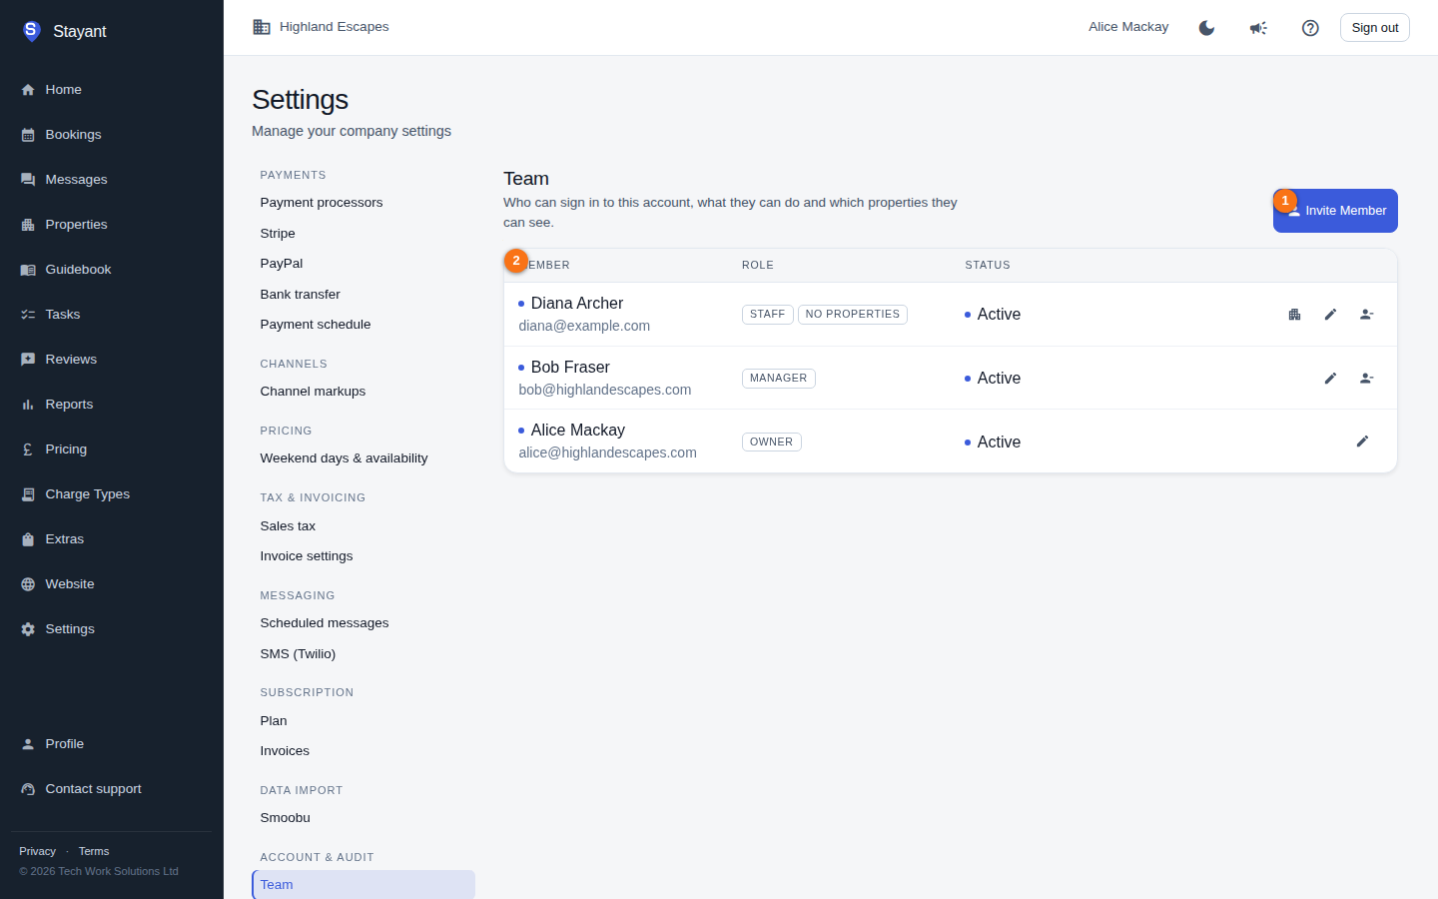Screen dimensions: 1438x899
Task: Click the Reports bar chart icon
Action: 28,405
